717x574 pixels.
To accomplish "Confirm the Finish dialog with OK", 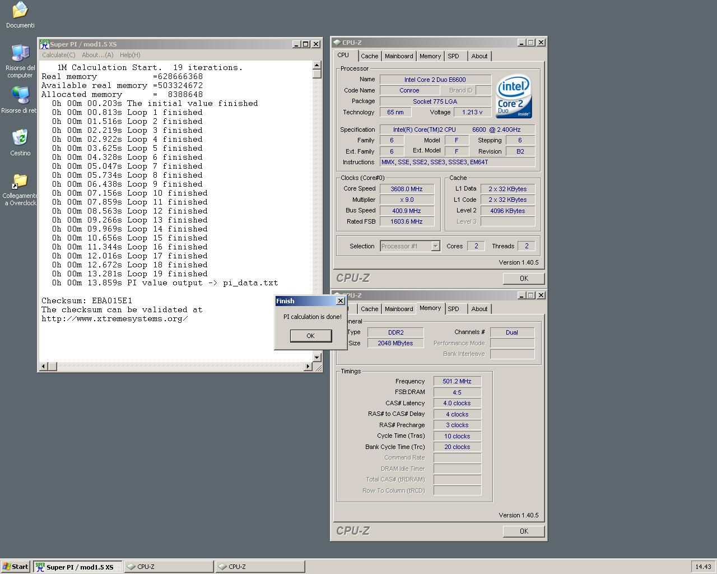I will coord(310,336).
